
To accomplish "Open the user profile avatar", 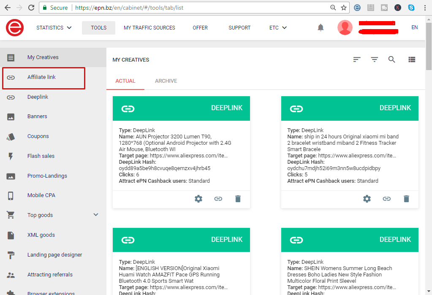I will coord(345,27).
